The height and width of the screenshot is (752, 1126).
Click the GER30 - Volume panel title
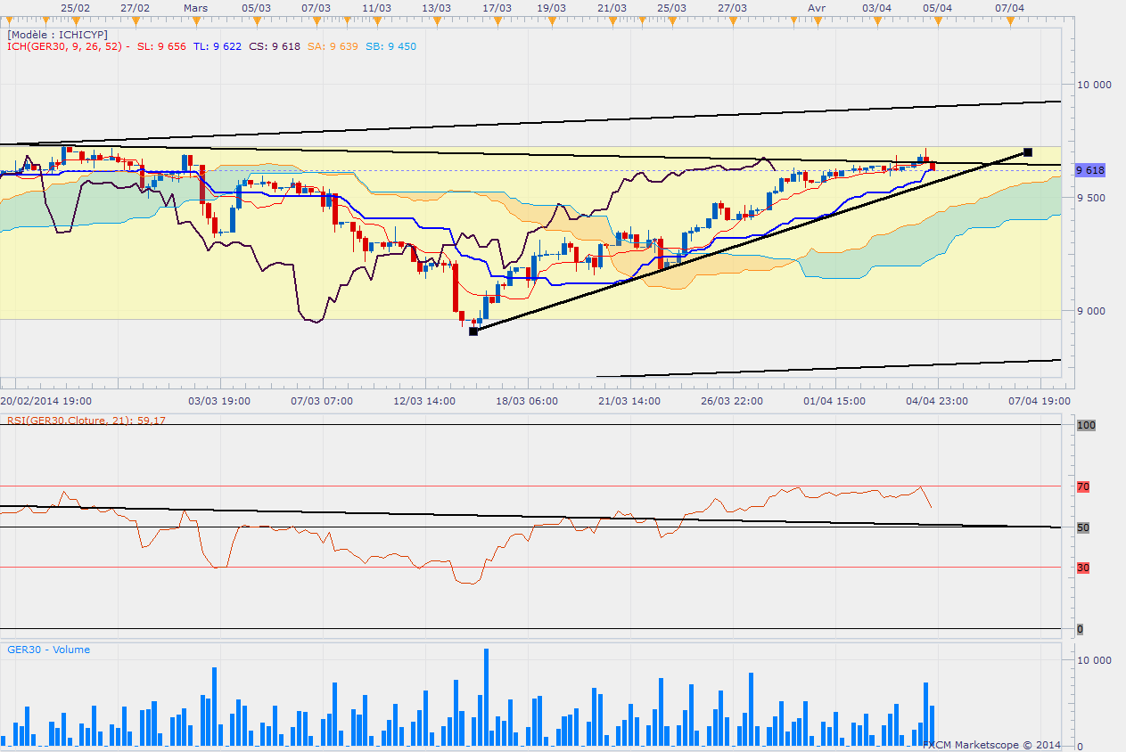(x=48, y=650)
